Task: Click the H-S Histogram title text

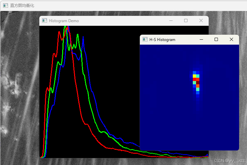Action: [162, 40]
